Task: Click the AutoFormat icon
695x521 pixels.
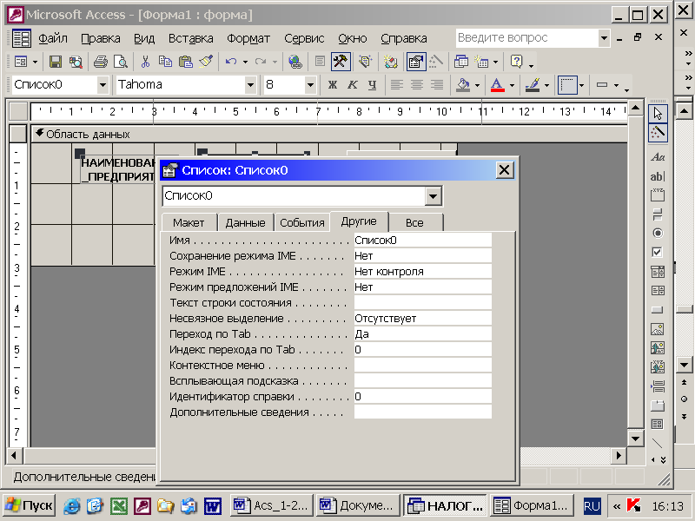Action: 390,62
